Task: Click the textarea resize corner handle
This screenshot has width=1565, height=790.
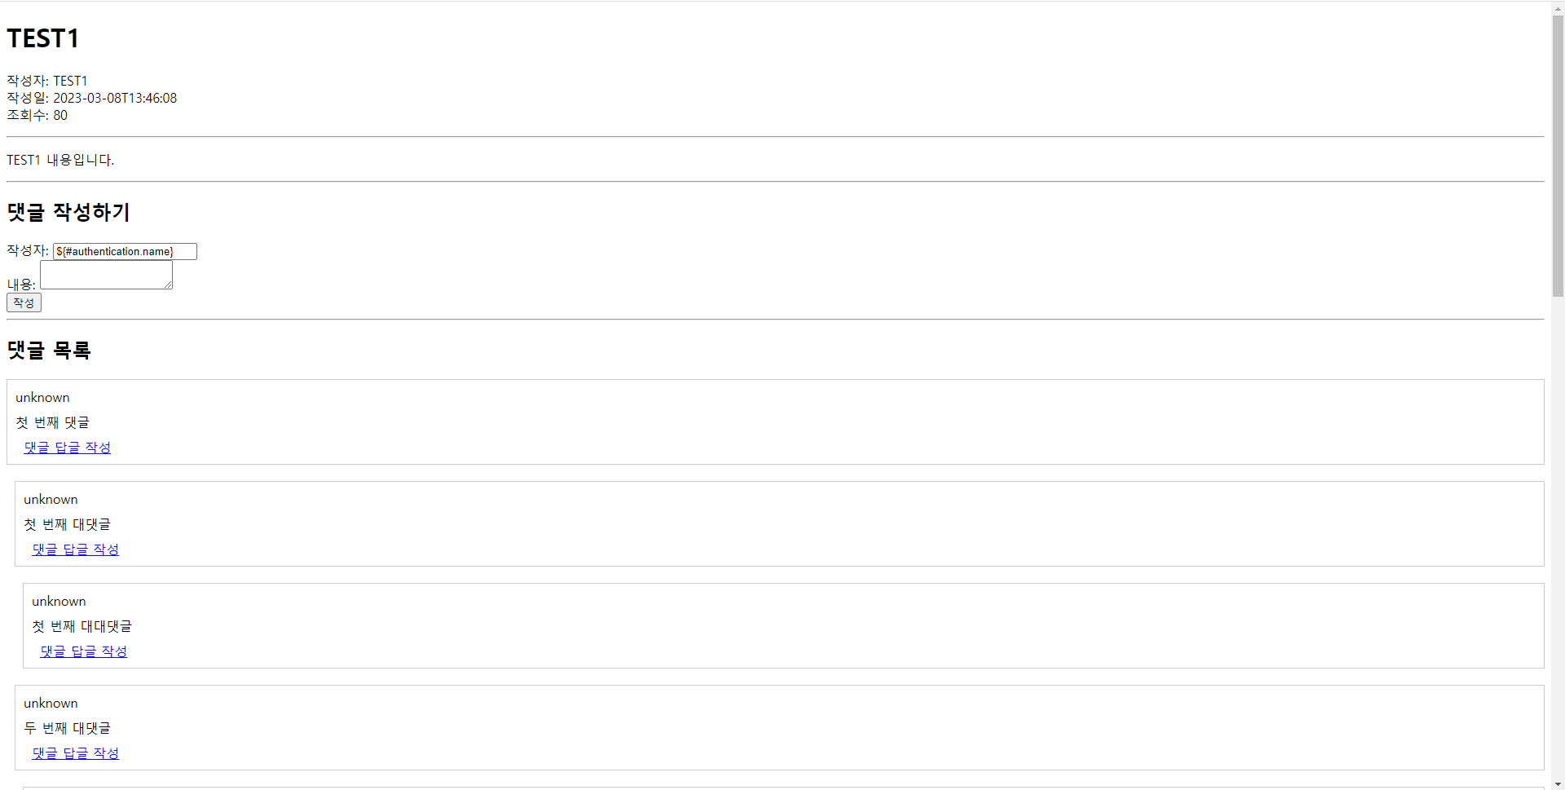Action: coord(169,287)
